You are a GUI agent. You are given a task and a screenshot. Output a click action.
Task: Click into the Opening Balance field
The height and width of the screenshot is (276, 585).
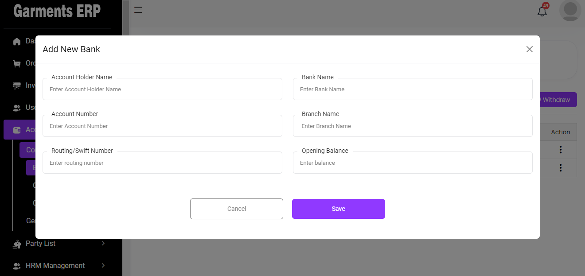[x=413, y=163]
